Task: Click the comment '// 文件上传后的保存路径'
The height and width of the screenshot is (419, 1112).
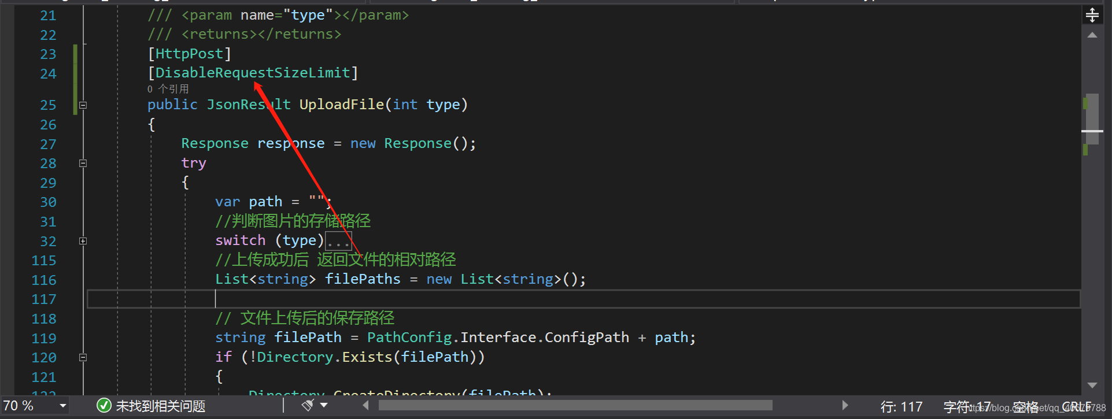Action: coord(305,318)
